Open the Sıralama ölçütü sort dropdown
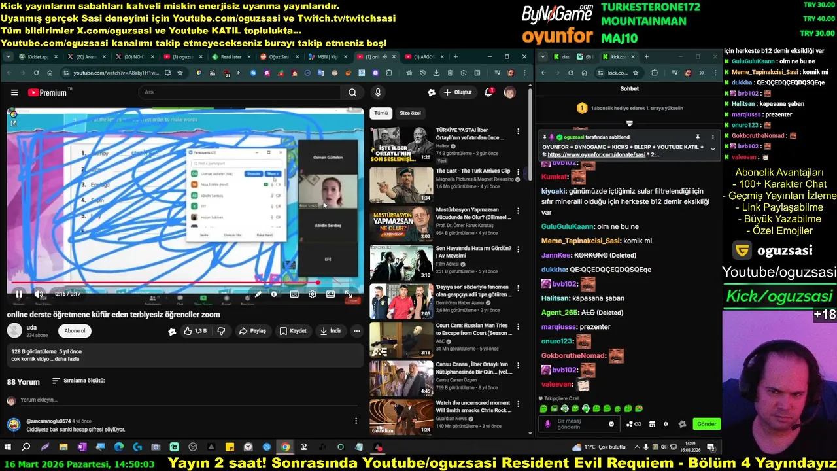Viewport: 837px width, 471px height. pyautogui.click(x=78, y=381)
